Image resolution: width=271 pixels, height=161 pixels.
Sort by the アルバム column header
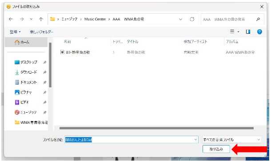coord(232,42)
